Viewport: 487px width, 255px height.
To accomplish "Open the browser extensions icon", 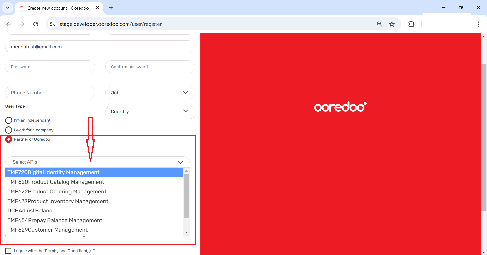I will (x=411, y=24).
